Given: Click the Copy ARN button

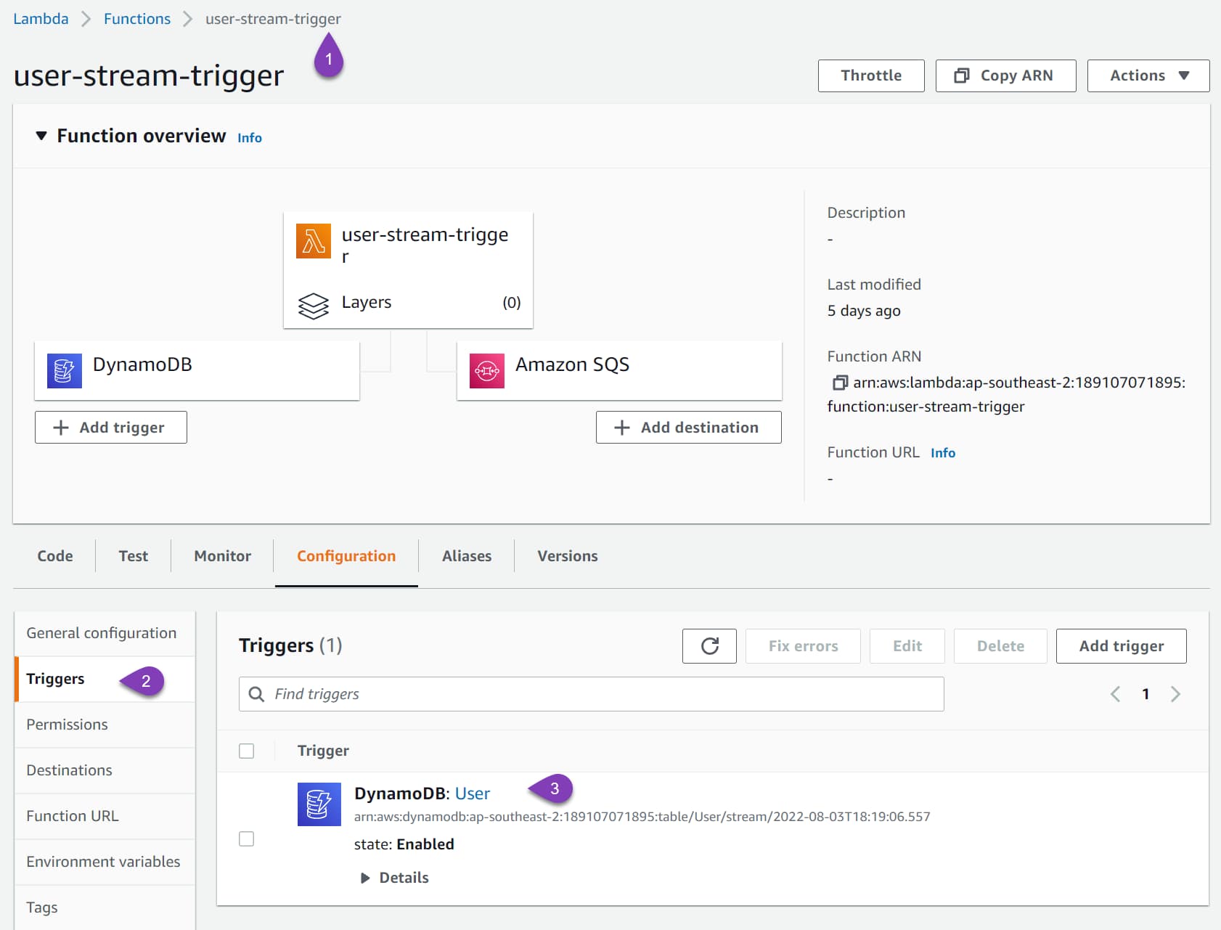Looking at the screenshot, I should tap(1005, 76).
